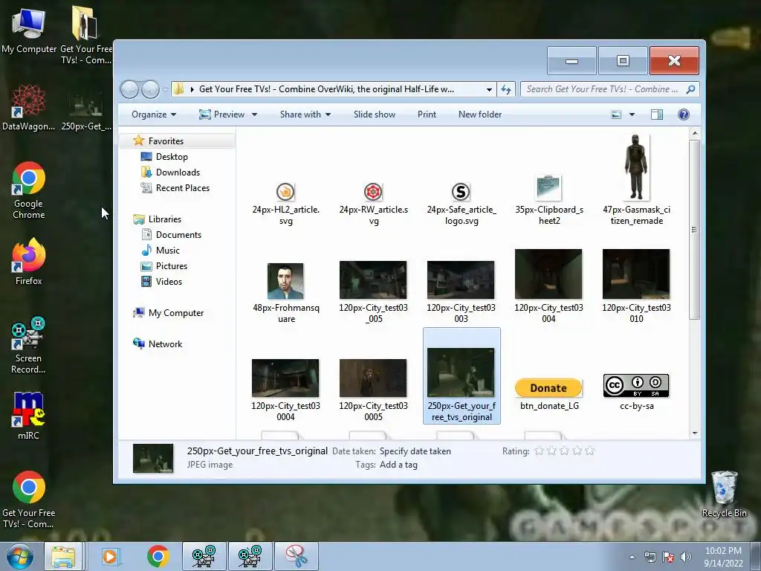The image size is (761, 571).
Task: Select mIRC desktop shortcut
Action: (x=29, y=416)
